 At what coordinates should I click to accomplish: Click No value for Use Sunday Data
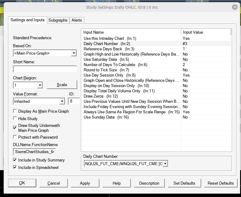(x=185, y=117)
